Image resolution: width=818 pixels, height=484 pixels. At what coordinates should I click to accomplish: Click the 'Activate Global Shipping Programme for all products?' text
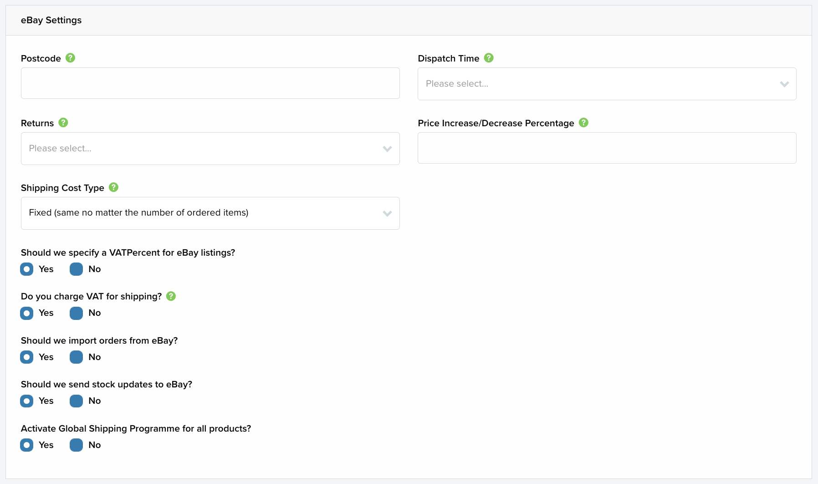tap(136, 428)
